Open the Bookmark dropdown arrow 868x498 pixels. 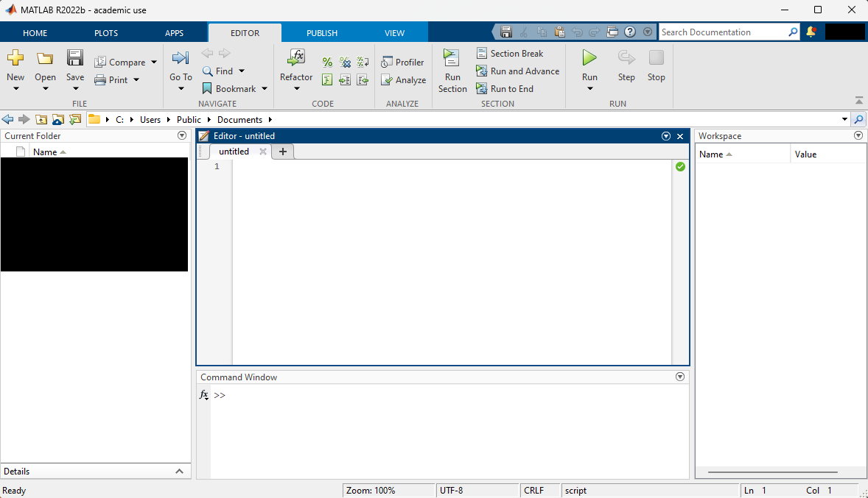[265, 88]
